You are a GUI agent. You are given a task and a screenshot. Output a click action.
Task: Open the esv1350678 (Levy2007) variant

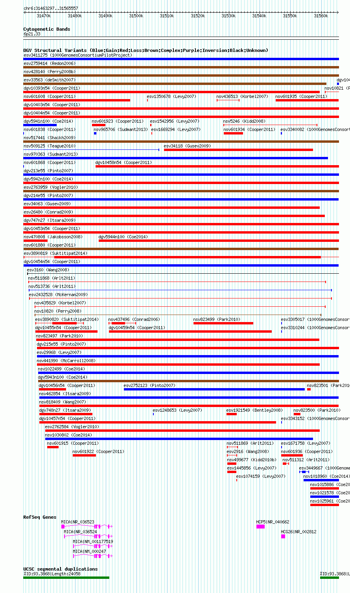[172, 97]
